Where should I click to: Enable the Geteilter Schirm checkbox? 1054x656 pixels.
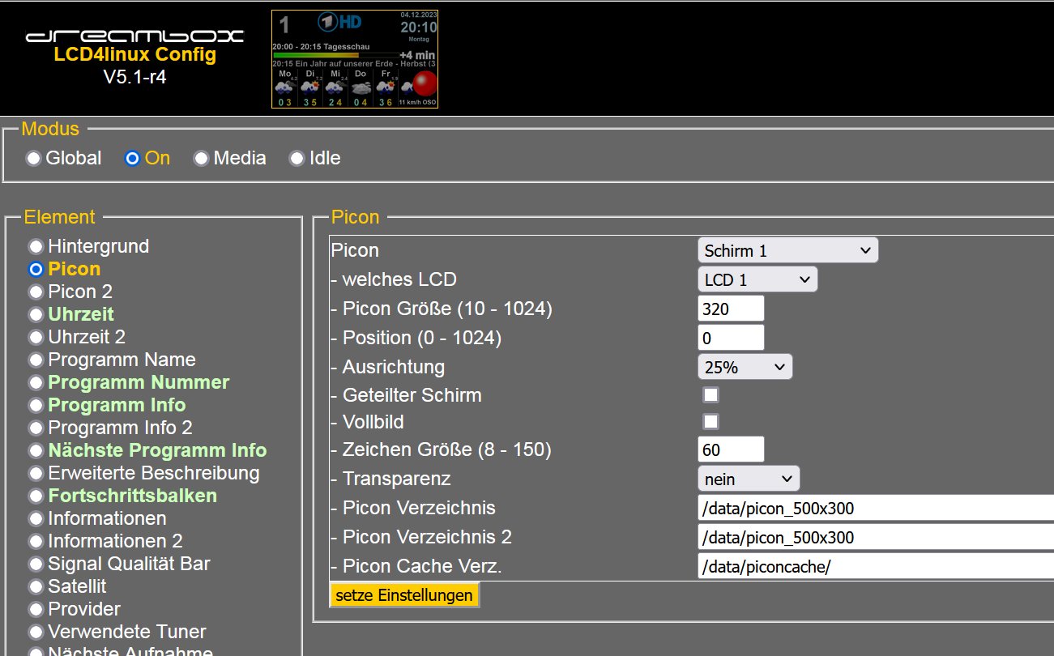(x=710, y=395)
